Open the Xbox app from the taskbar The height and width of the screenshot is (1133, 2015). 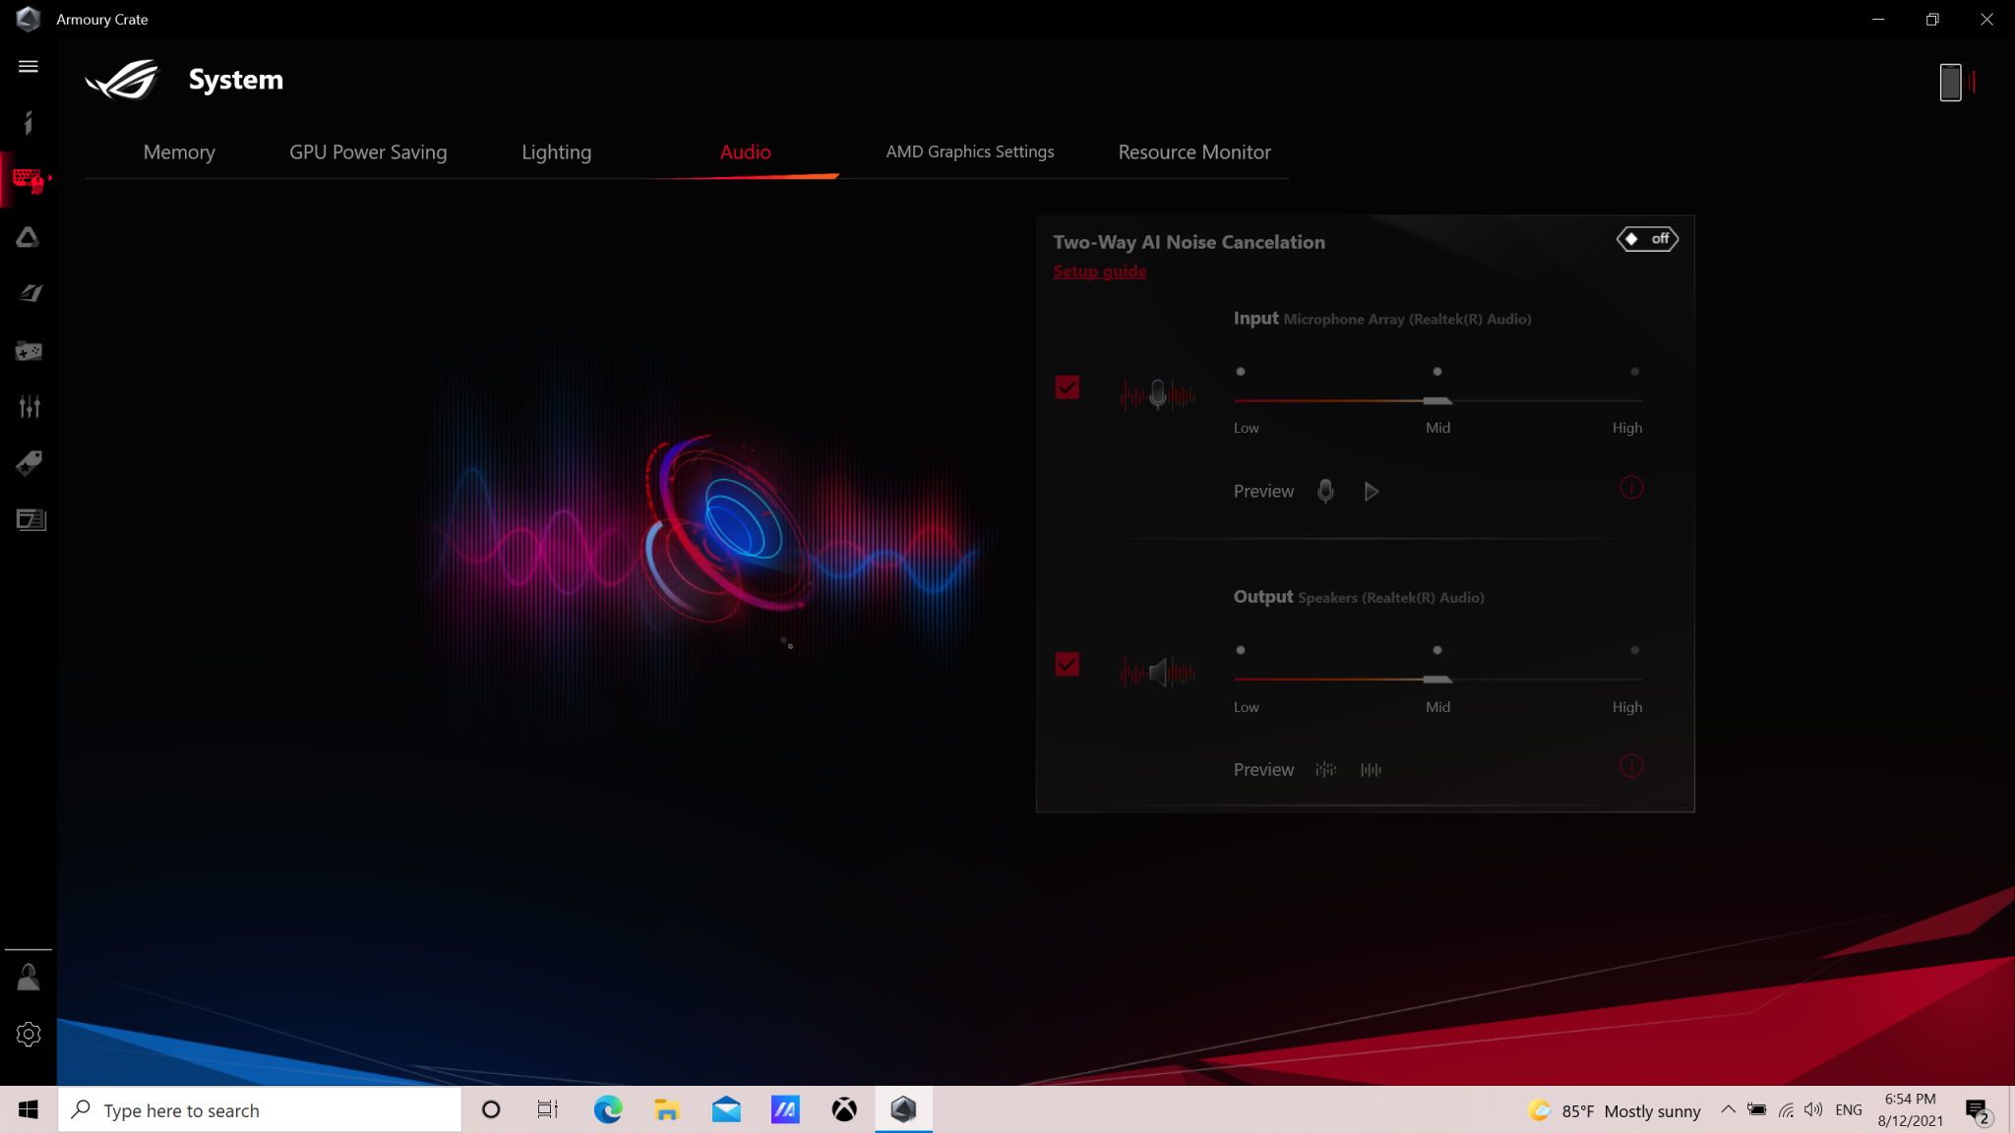pyautogui.click(x=844, y=1109)
